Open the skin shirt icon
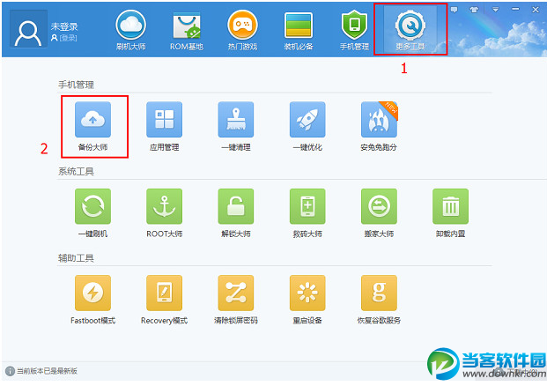Image resolution: width=547 pixels, height=386 pixels. 474,10
